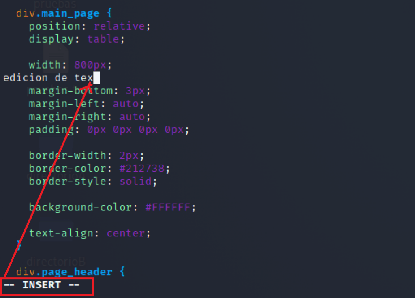
Task: Click the div.main_page selector text
Action: pos(58,13)
